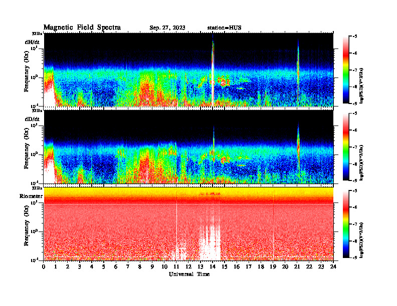Click the hour 3 tick label on time axis

pyautogui.click(x=80, y=266)
